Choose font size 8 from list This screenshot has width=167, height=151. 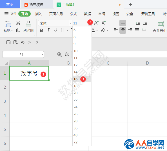pos(82,37)
